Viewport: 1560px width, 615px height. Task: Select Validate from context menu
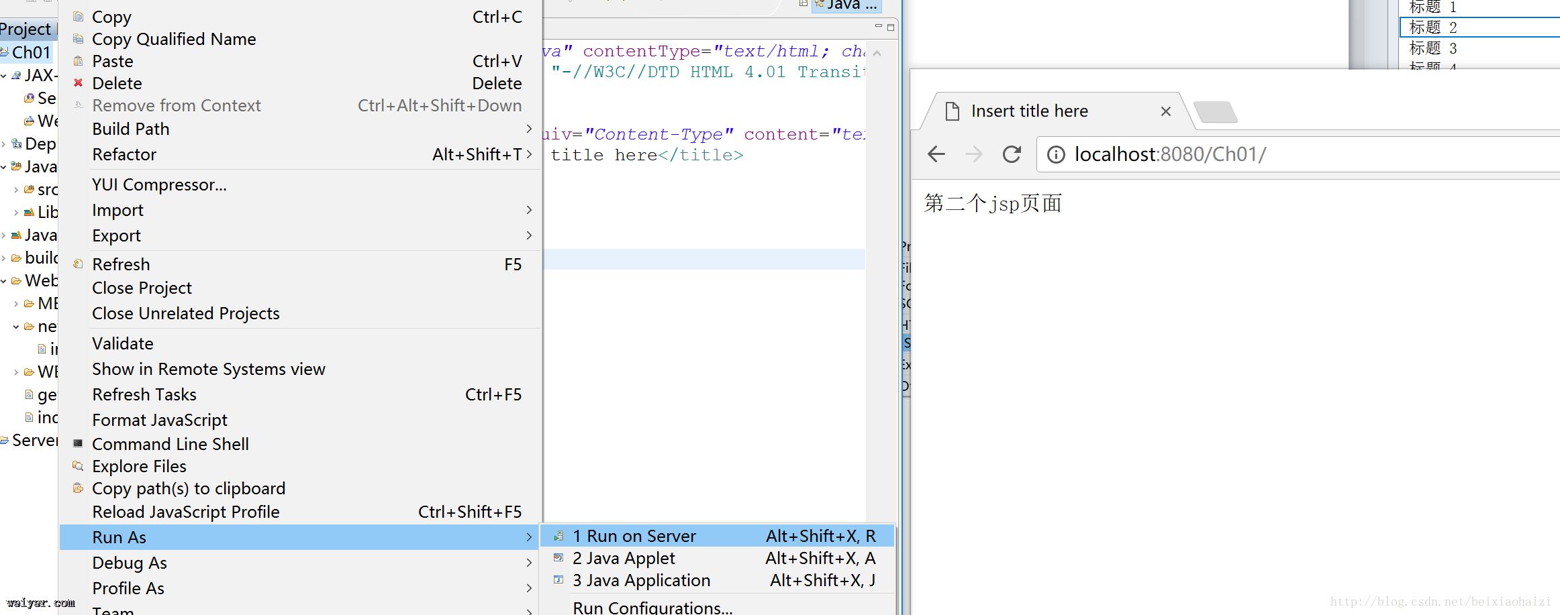123,343
